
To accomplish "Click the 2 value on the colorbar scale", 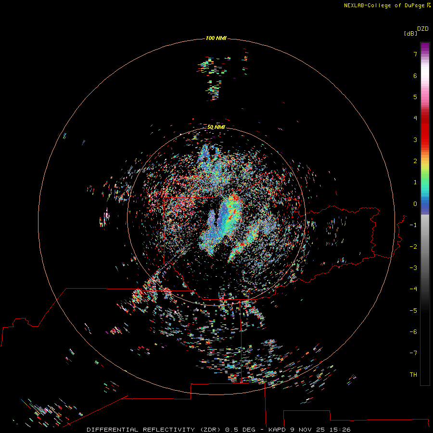I will point(415,161).
